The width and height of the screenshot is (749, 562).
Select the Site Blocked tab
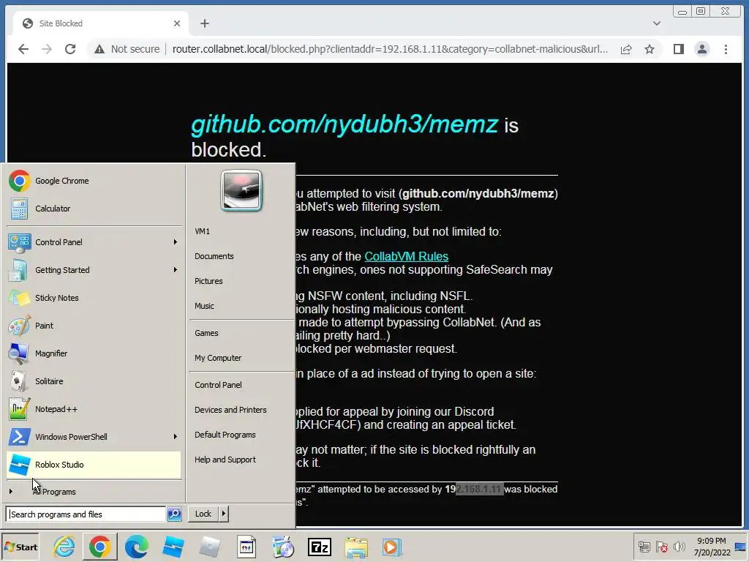pos(100,23)
